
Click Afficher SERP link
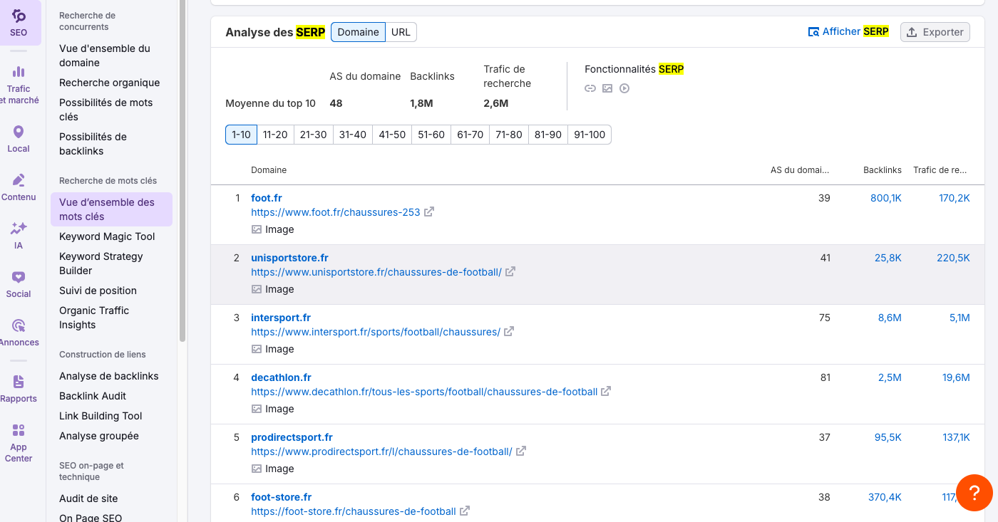(848, 32)
